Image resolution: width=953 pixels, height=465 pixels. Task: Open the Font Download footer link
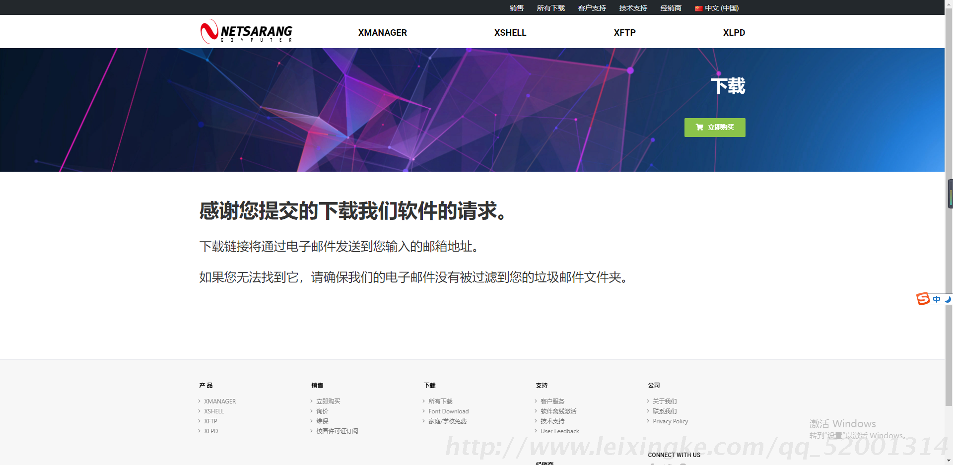(448, 411)
